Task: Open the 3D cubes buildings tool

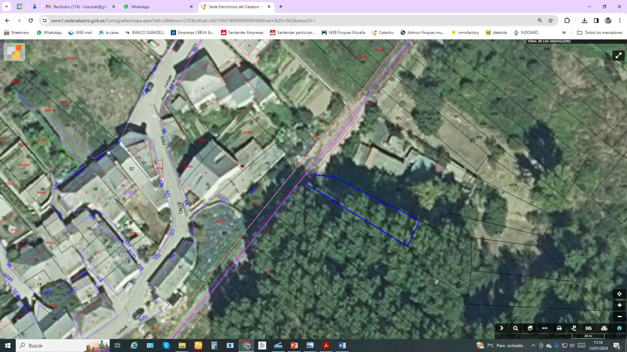Action: (x=604, y=328)
